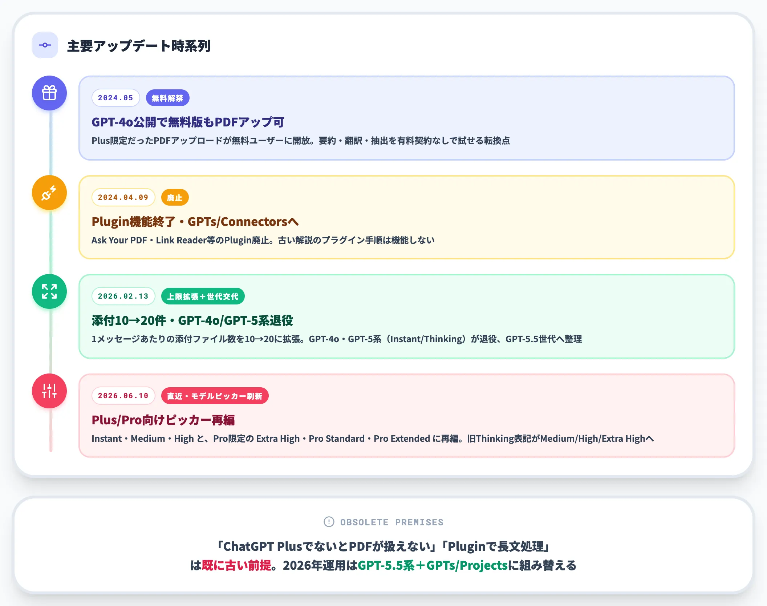Click the title 添付10→20件・GPT-4o/GPT-5系退役

192,320
